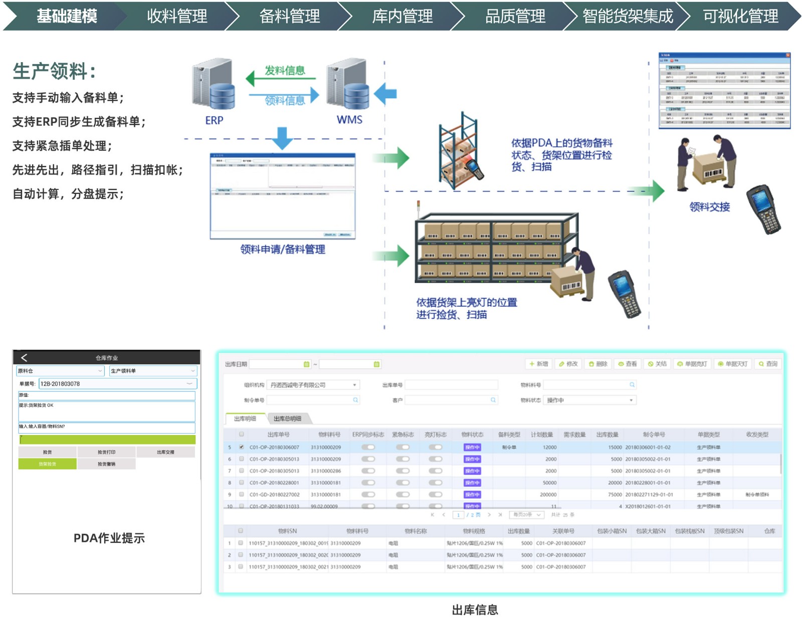Toggle ERP同步标志 switch for row 5

(368, 447)
